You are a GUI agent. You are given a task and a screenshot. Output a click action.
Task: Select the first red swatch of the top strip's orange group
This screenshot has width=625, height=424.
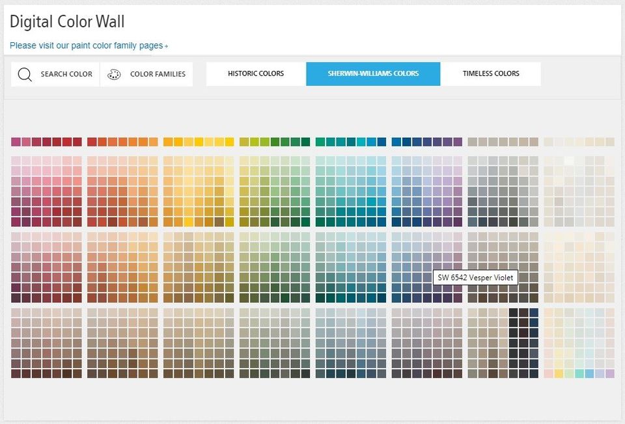[x=92, y=142]
